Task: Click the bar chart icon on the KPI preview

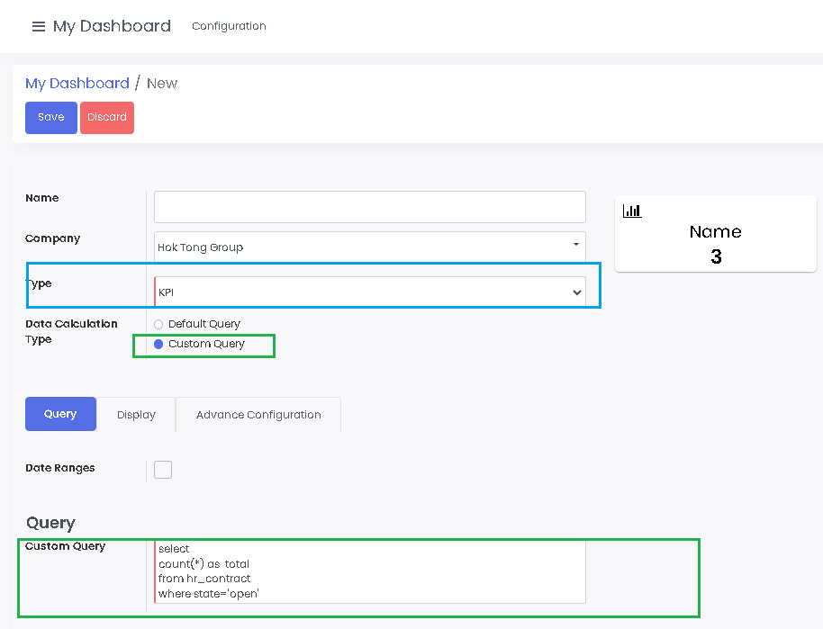Action: 632,211
